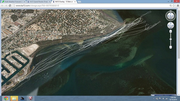
Task: Open the Chrome hamburger menu
Action: coord(178,5)
